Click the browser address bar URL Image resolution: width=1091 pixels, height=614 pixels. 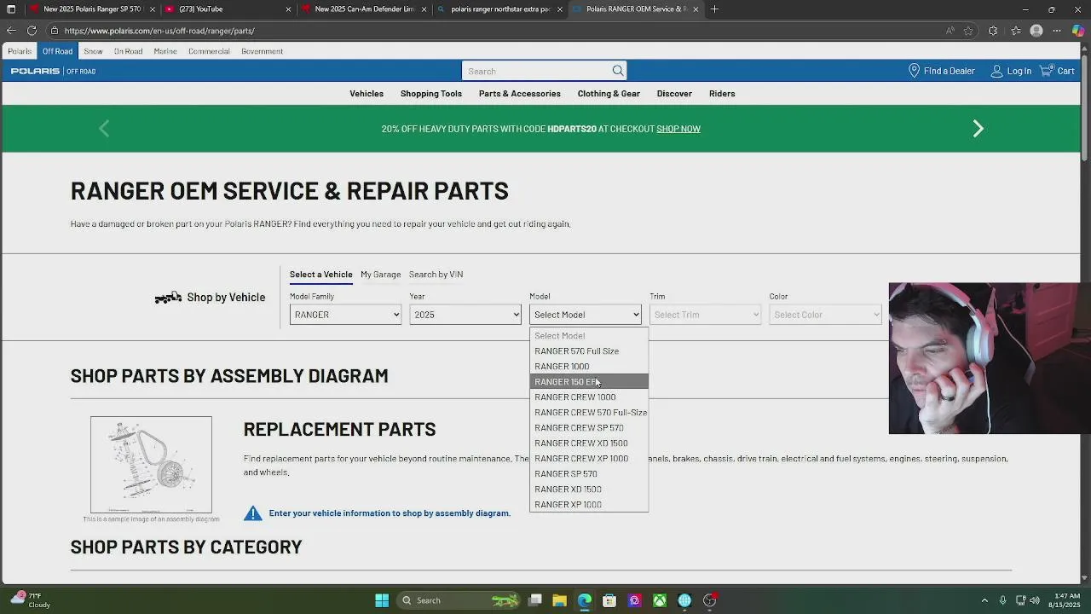[159, 31]
